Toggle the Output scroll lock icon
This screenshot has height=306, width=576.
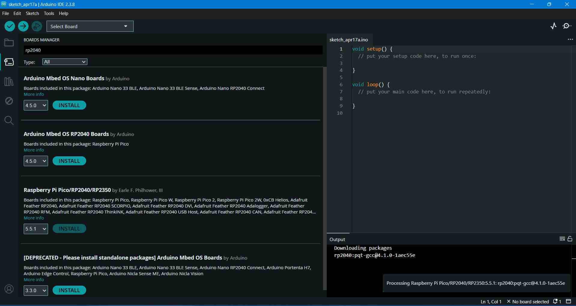[570, 239]
